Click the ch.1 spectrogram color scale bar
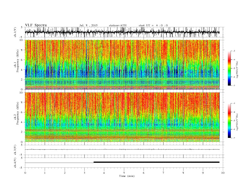The width and height of the screenshot is (251, 194). pos(229,68)
